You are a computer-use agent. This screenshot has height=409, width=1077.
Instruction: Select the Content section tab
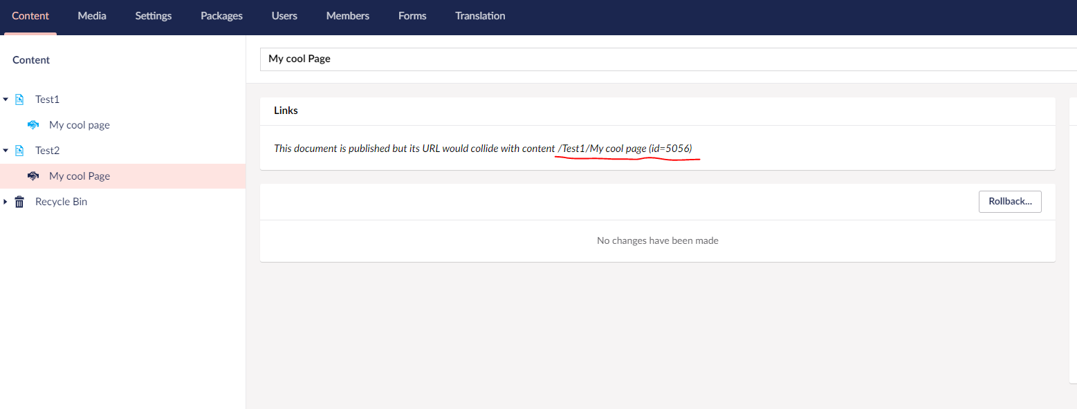(30, 16)
